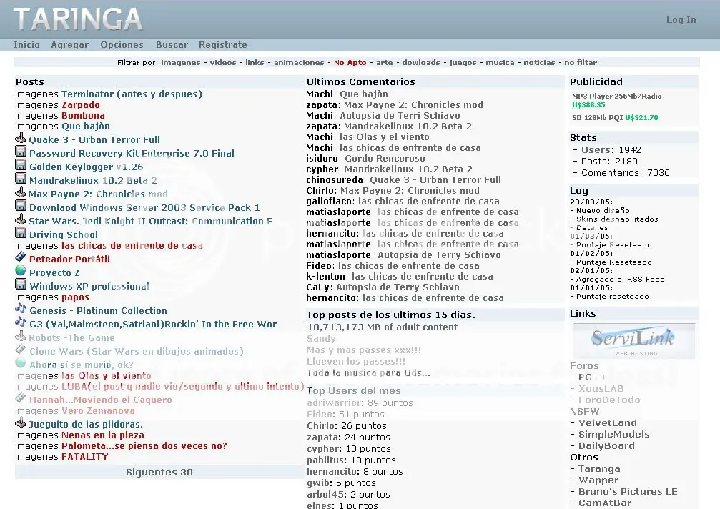Open the SimpleModels link
Viewport: 720px width, 509px height.
pos(614,434)
